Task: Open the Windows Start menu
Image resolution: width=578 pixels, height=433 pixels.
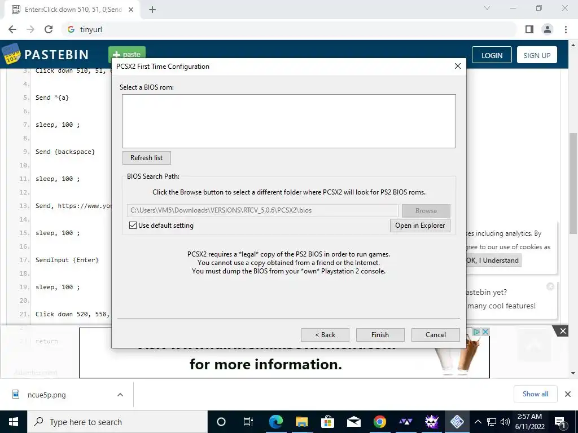Action: point(14,422)
